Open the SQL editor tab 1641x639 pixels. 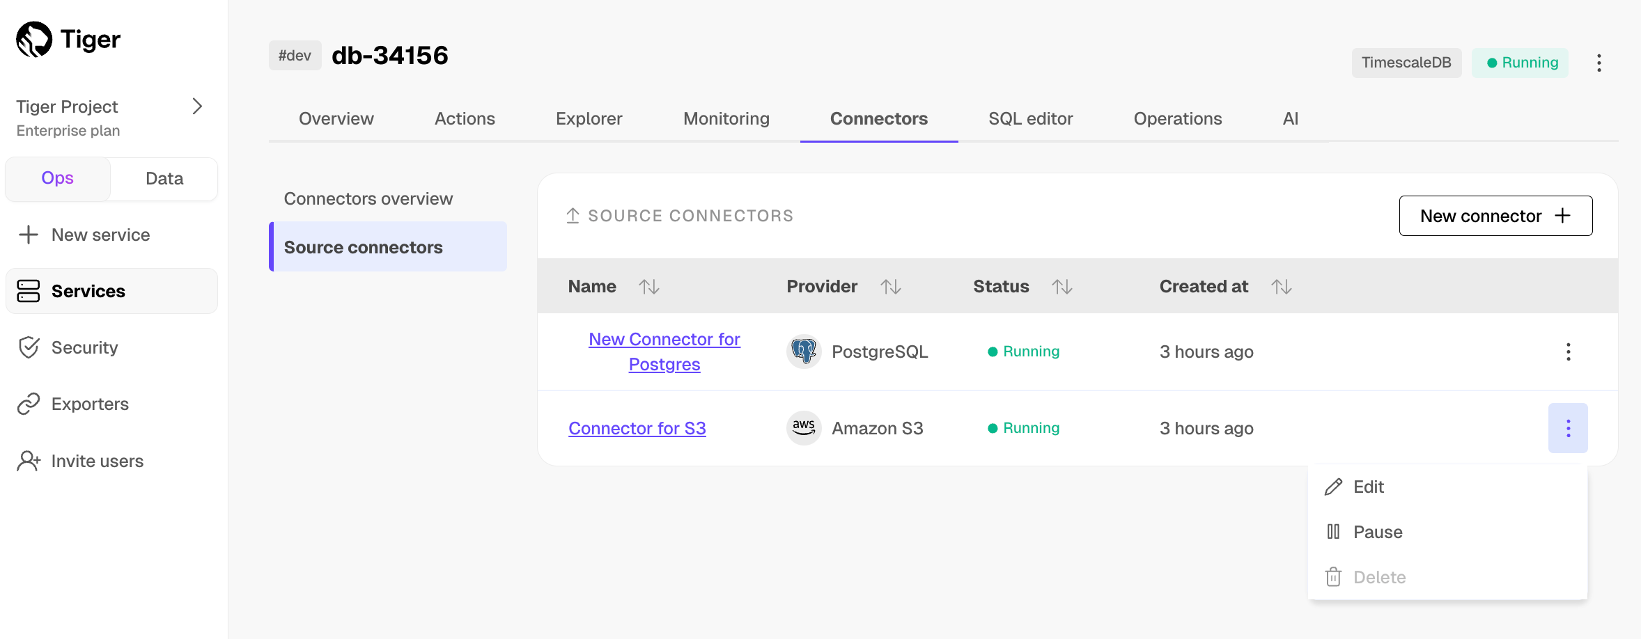[x=1030, y=119]
